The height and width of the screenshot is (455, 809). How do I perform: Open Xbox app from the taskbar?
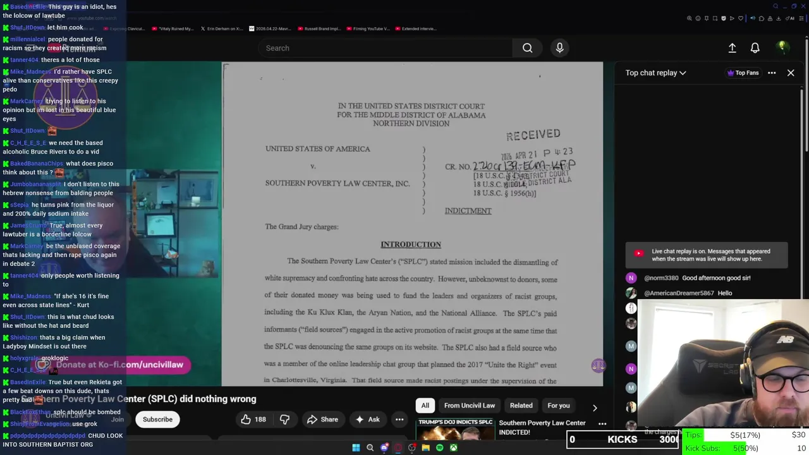point(454,448)
